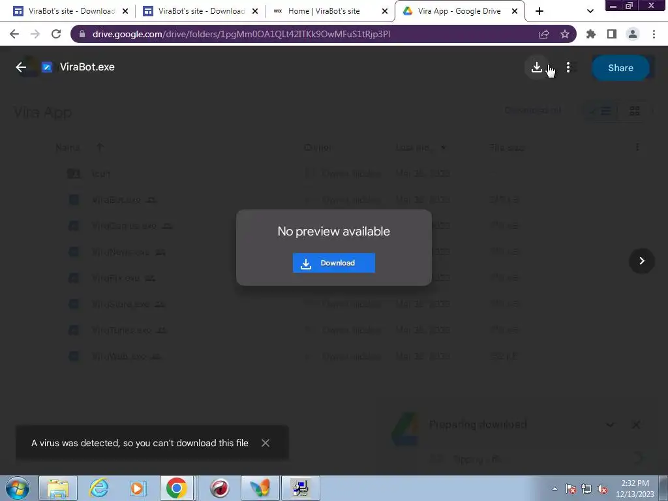The height and width of the screenshot is (501, 668).
Task: Open the Chrome three-dot menu
Action: point(654,34)
